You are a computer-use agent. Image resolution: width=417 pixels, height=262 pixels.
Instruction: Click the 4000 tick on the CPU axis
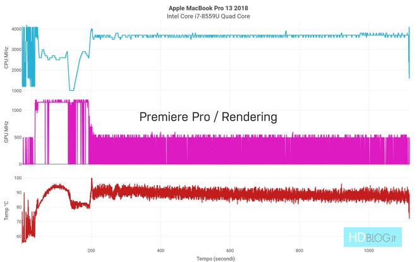[x=15, y=29]
